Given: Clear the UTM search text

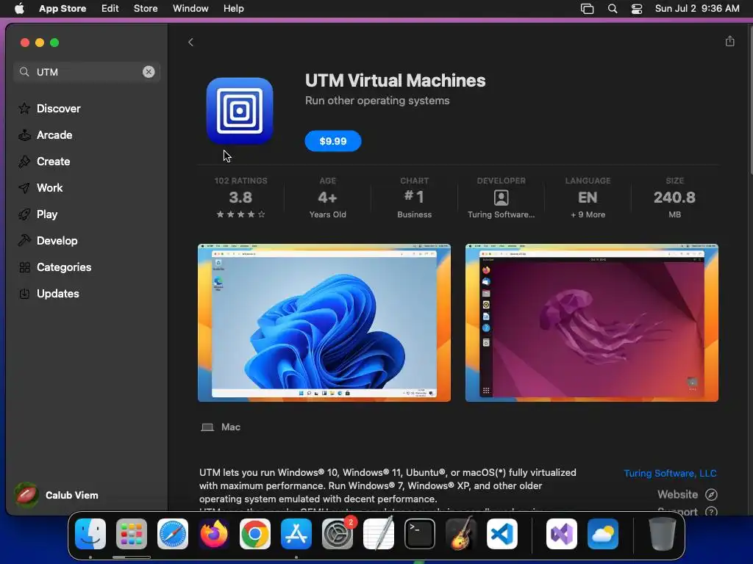Looking at the screenshot, I should coord(149,72).
